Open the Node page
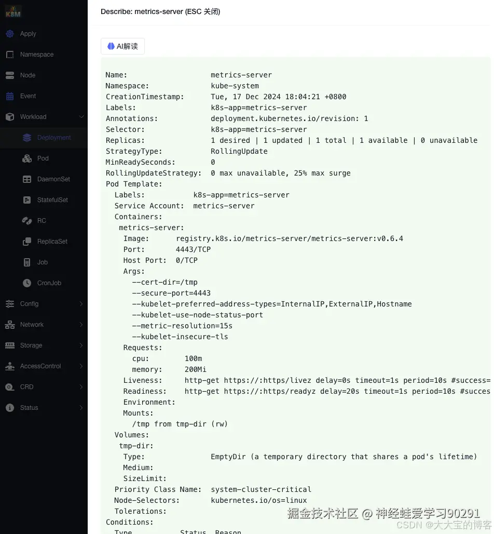Viewport: 494px width, 534px height. tap(28, 75)
